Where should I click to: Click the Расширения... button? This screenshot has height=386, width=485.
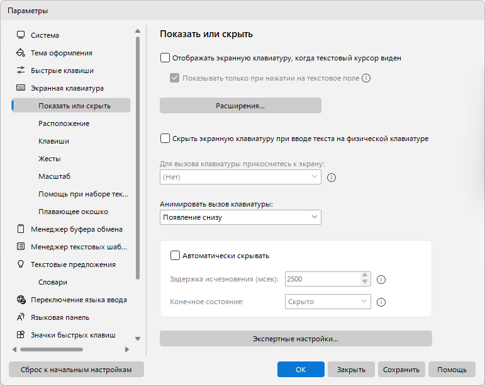pyautogui.click(x=240, y=106)
